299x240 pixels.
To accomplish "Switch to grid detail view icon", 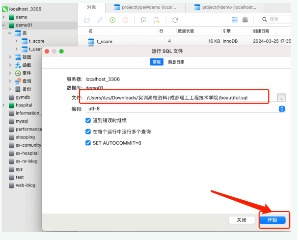I will (245, 20).
